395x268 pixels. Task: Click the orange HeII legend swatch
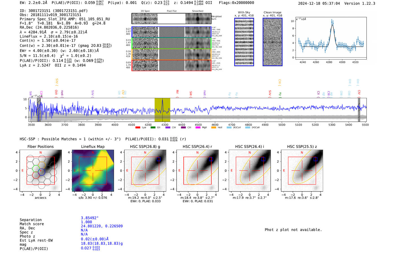tap(214, 127)
